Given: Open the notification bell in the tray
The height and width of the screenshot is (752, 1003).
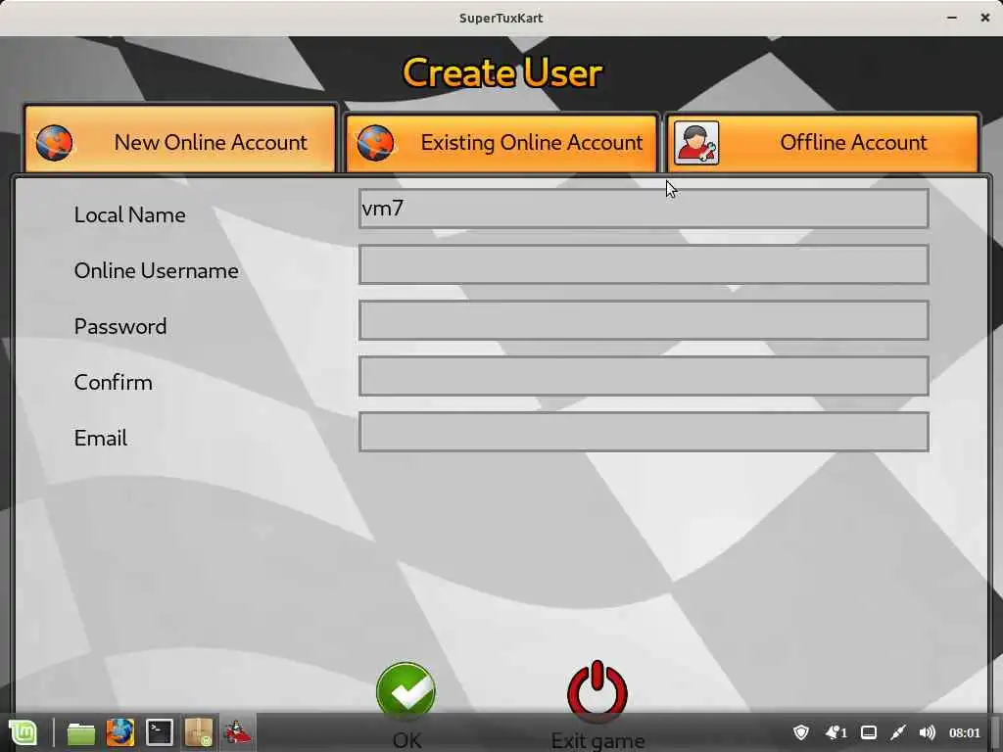Looking at the screenshot, I should click(x=836, y=732).
